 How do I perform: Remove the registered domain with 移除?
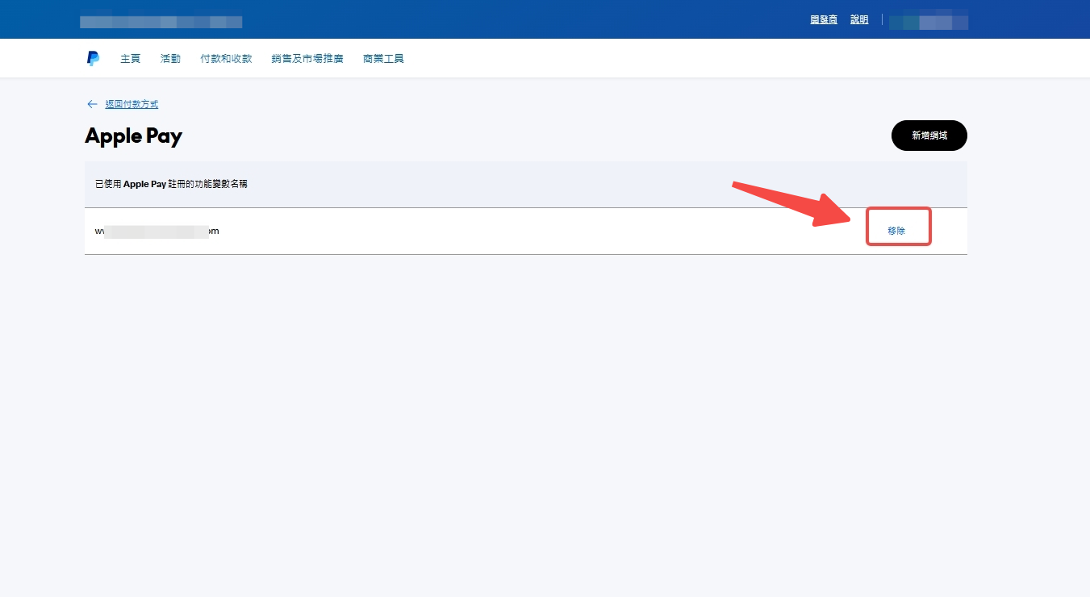pos(896,231)
